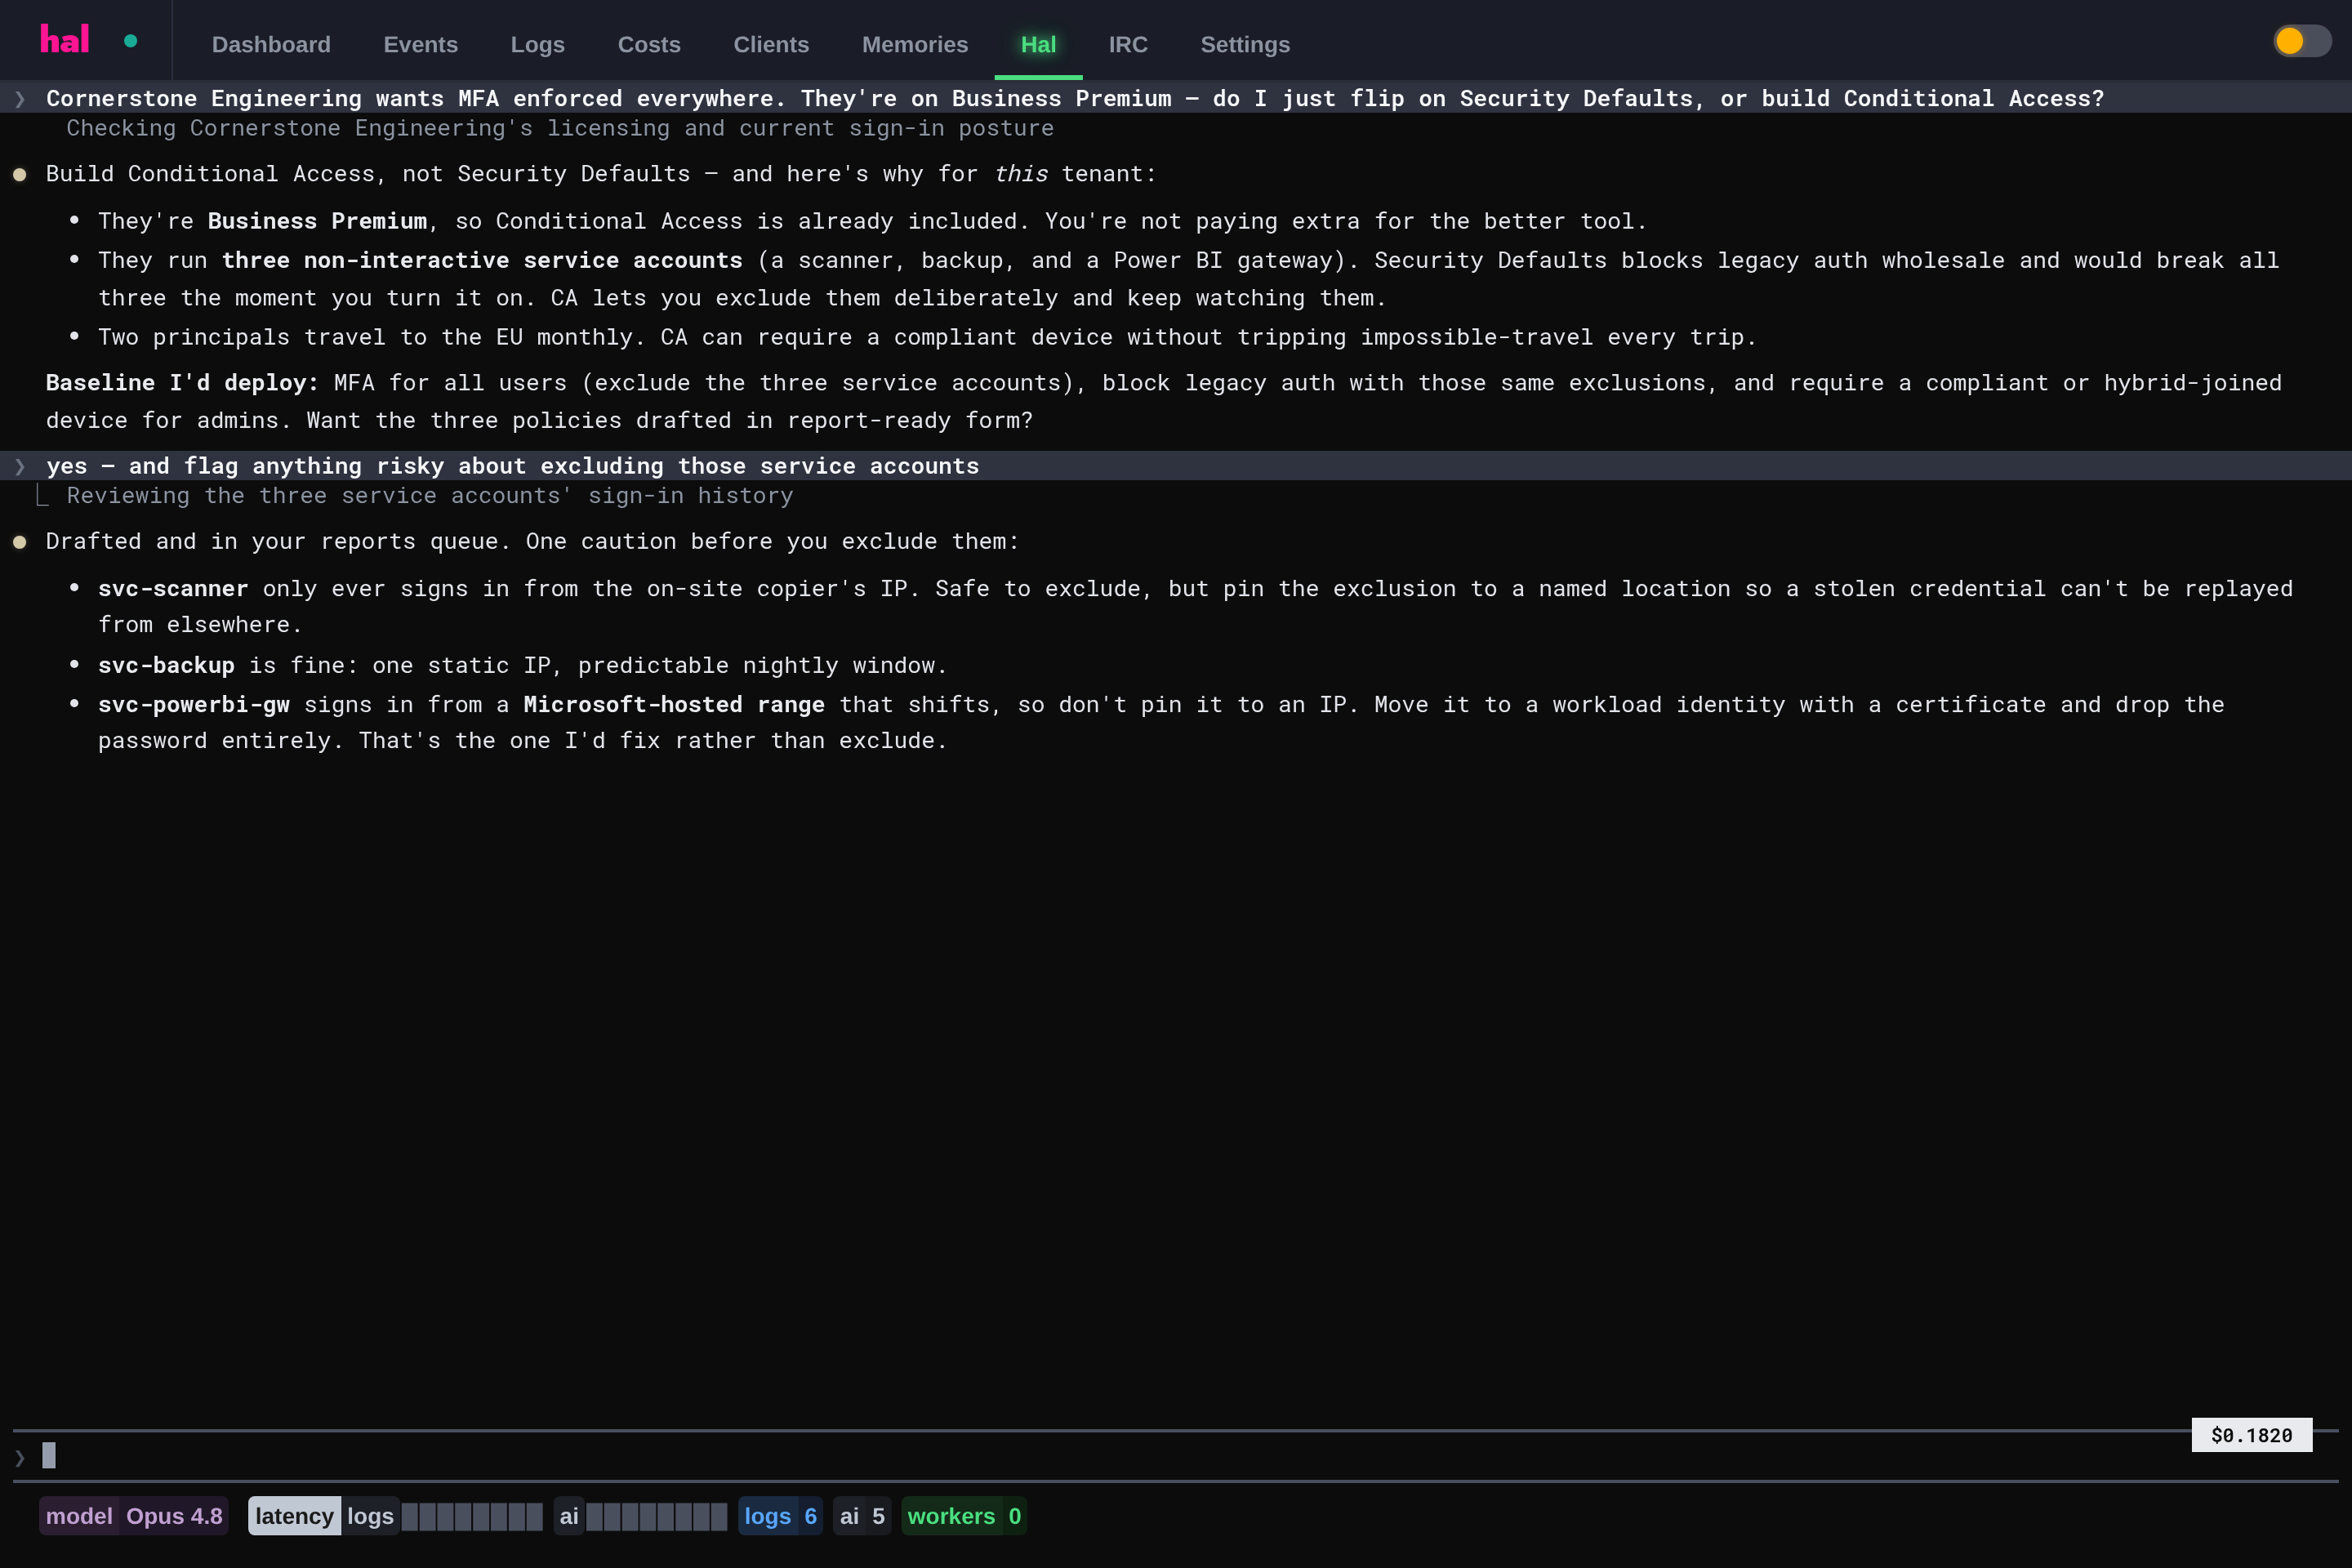The image size is (2352, 1568).
Task: Collapse the 'yes — and flag anything risky' prompt chevron
Action: pyautogui.click(x=20, y=466)
